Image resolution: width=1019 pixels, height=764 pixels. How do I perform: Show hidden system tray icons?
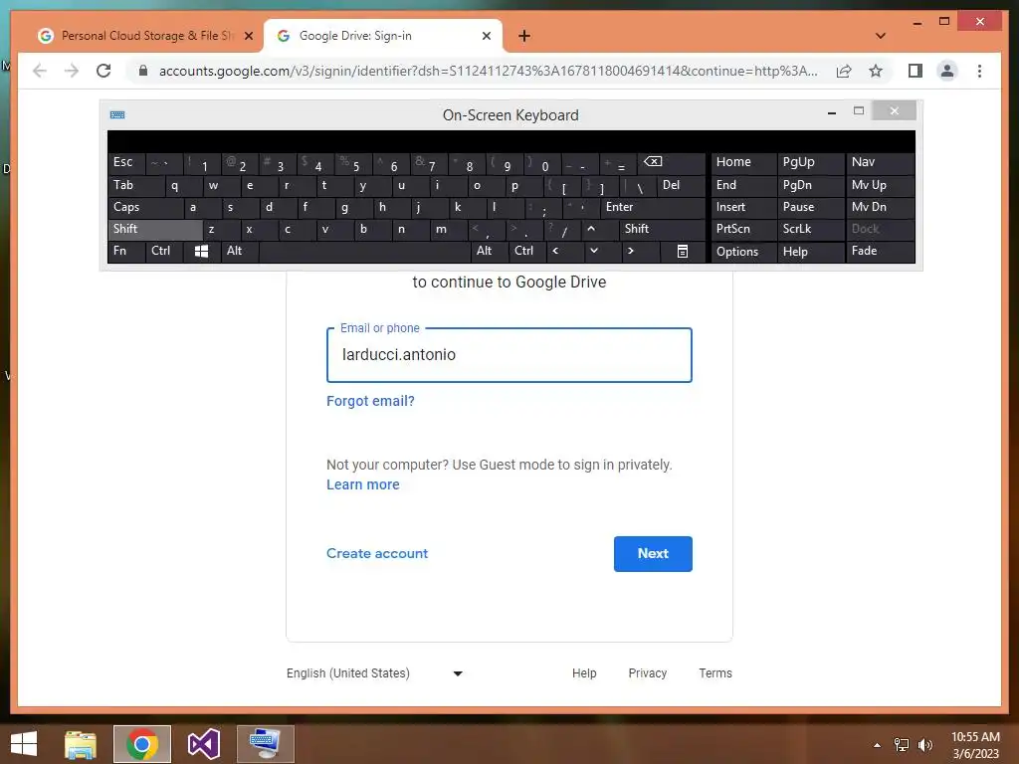tap(877, 745)
